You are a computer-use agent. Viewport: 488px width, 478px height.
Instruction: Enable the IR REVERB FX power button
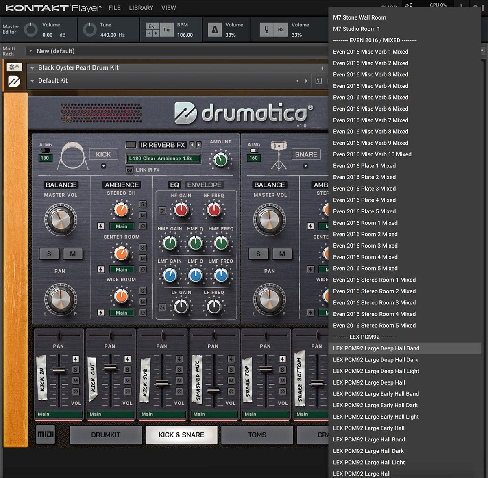131,145
